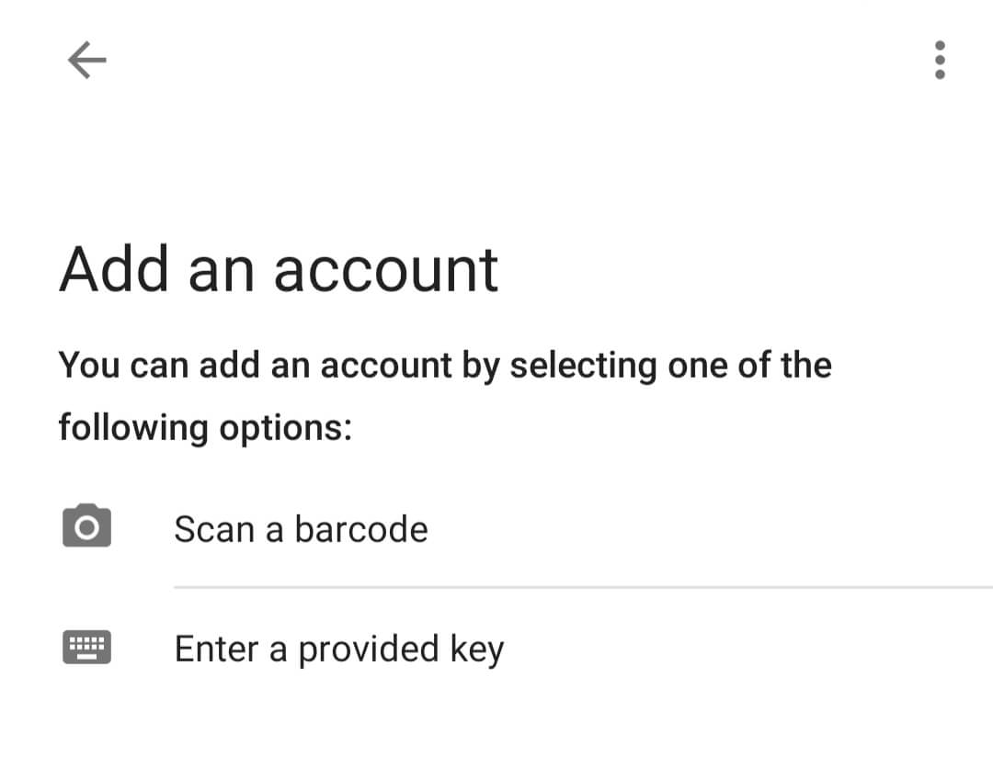Click empty row space right of Scan a barcode
Viewport: 993px width, 779px height.
click(x=709, y=530)
